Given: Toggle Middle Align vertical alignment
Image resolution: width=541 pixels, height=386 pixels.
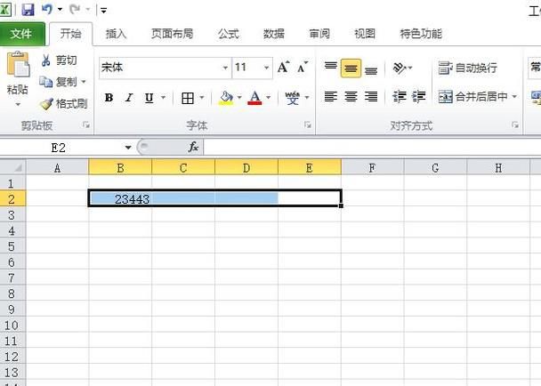Looking at the screenshot, I should coord(351,68).
